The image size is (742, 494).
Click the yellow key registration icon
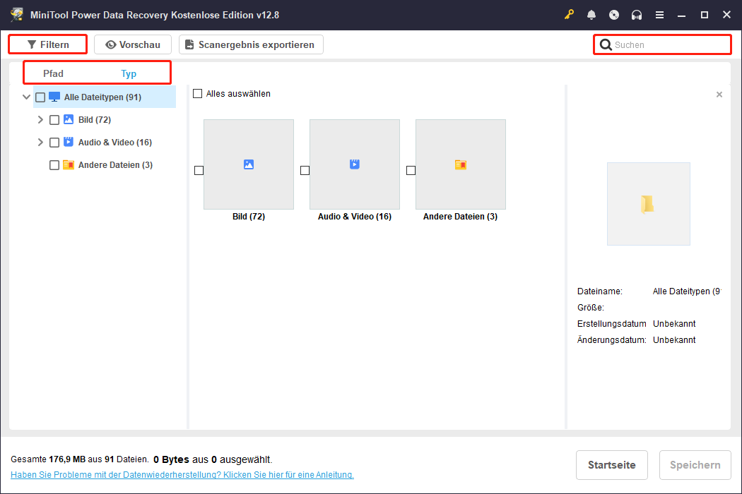click(x=570, y=15)
